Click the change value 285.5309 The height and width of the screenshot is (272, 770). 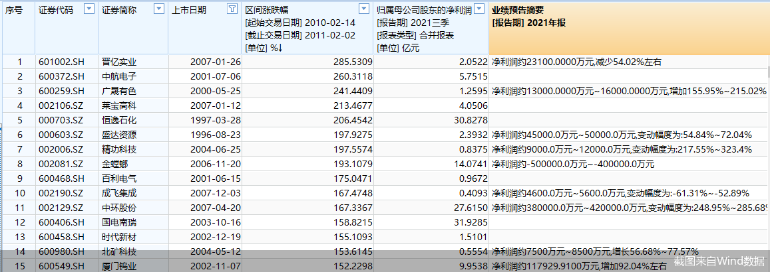(353, 62)
